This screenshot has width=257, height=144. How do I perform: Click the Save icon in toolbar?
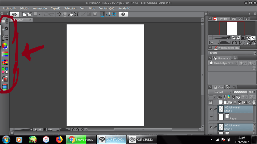(x=35, y=14)
